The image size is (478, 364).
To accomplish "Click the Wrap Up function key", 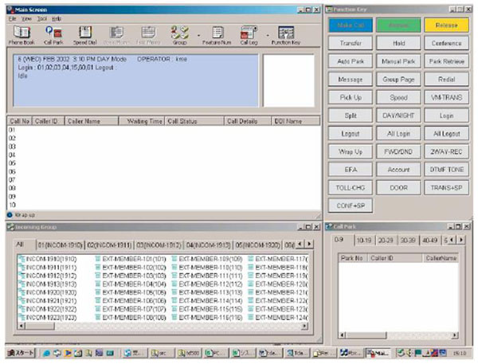I will click(x=351, y=151).
